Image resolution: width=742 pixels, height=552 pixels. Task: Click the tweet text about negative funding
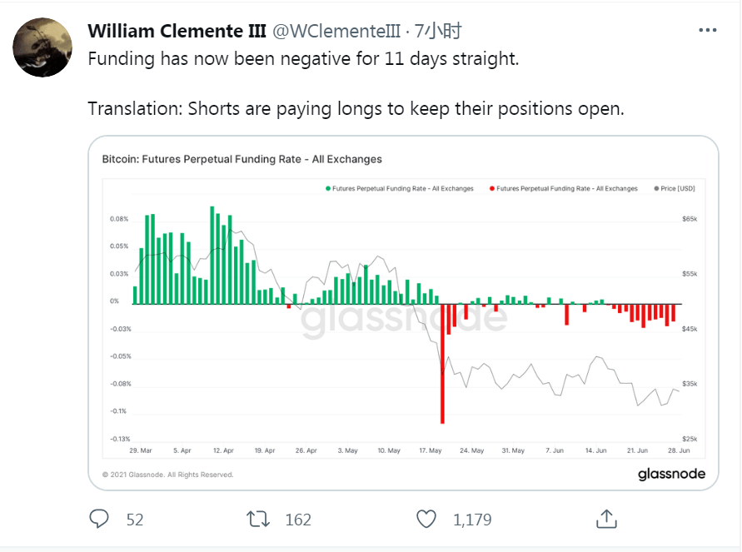pos(303,62)
